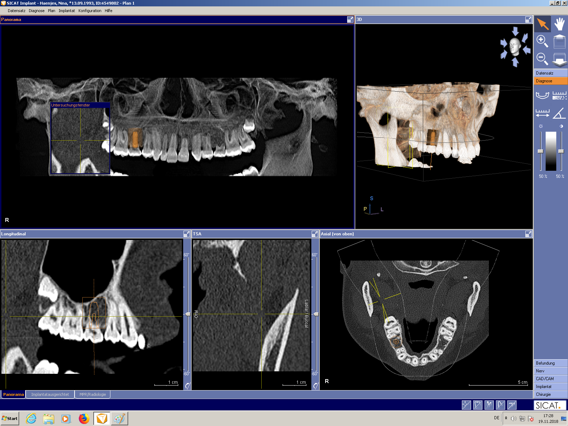The height and width of the screenshot is (426, 568).
Task: Open the Konfiguration menu
Action: pyautogui.click(x=90, y=11)
